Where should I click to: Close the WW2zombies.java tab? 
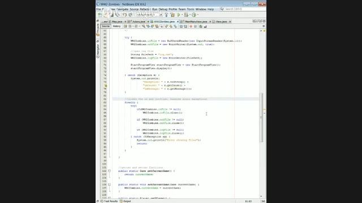(178, 21)
